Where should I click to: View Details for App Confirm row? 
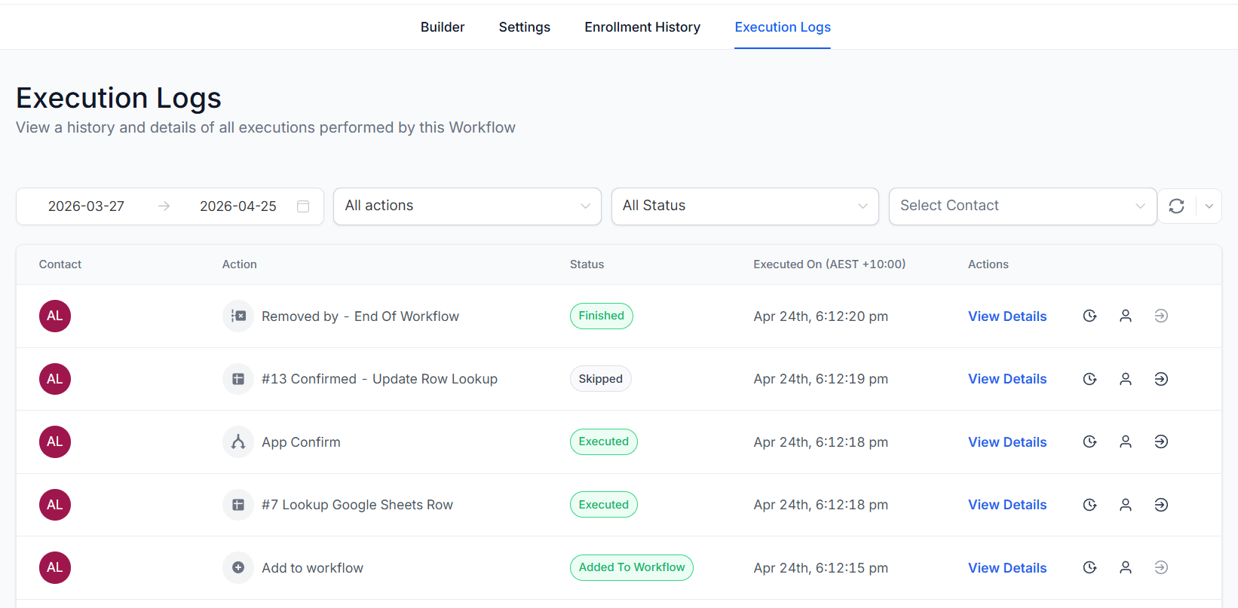coord(1007,442)
